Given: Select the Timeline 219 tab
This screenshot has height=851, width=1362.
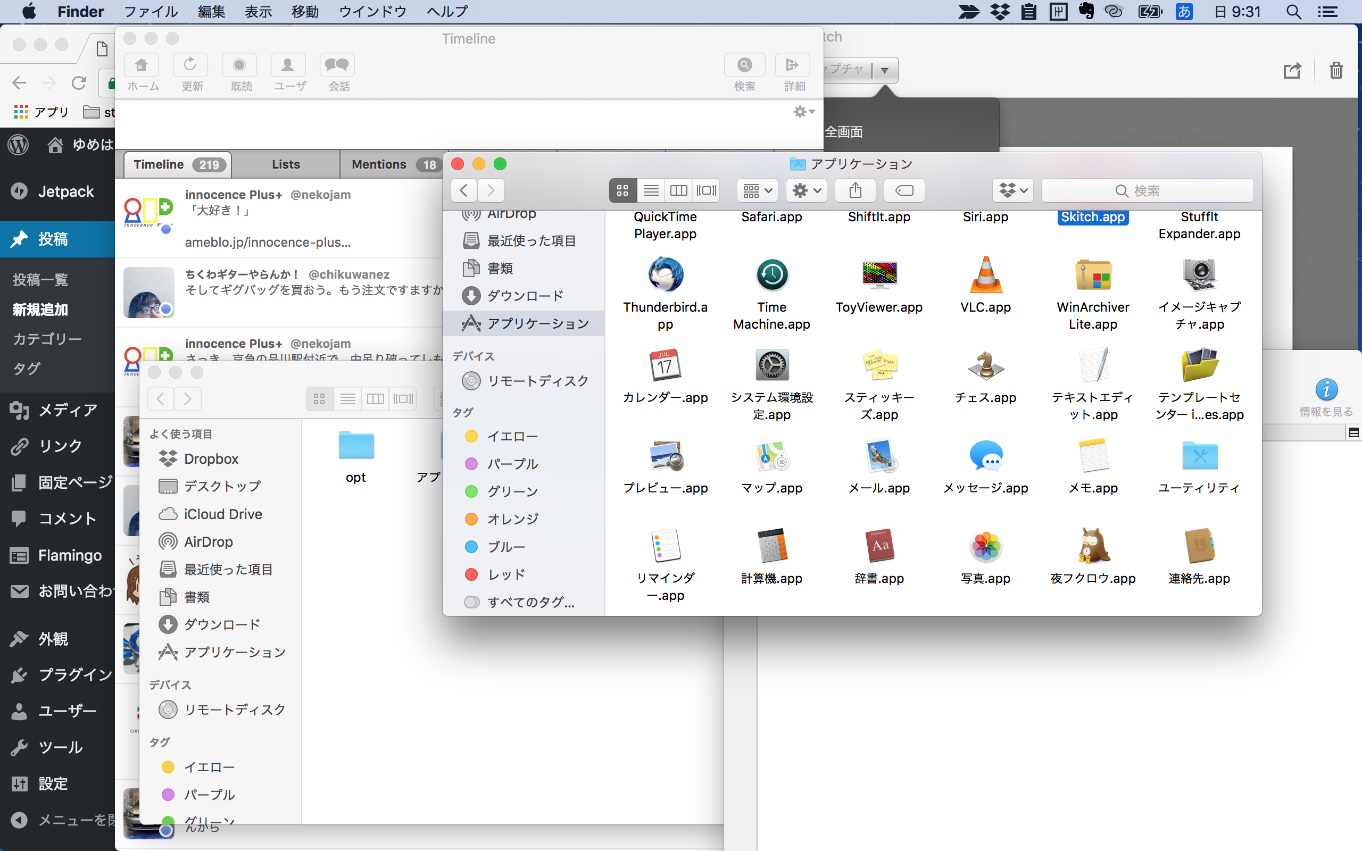Looking at the screenshot, I should tap(178, 164).
